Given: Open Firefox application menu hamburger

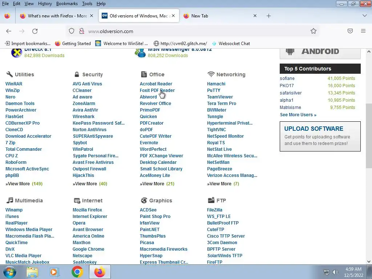Looking at the screenshot, I should tap(363, 31).
